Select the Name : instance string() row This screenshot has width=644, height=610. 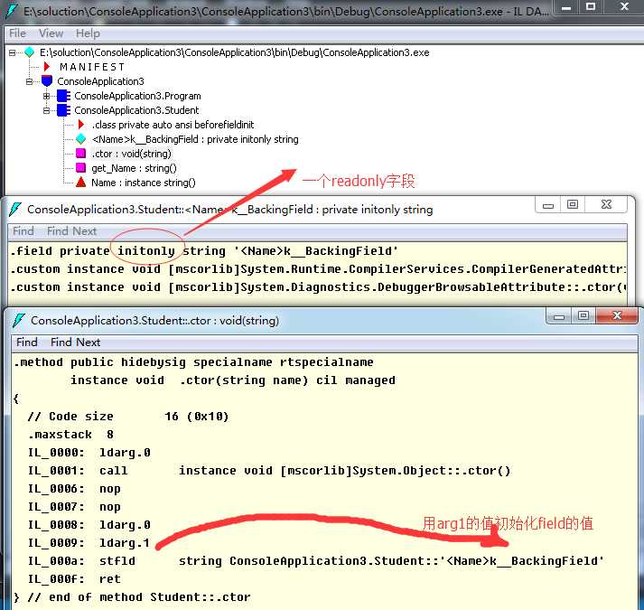pyautogui.click(x=144, y=183)
